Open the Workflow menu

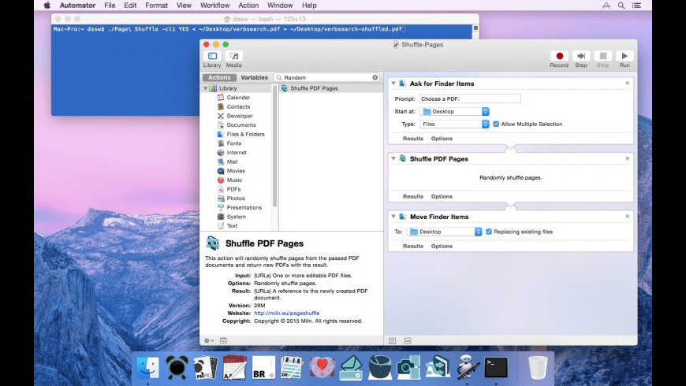(214, 6)
